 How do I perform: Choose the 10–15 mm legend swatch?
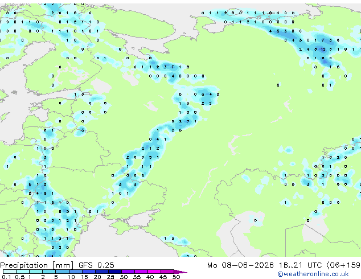tap(75, 272)
